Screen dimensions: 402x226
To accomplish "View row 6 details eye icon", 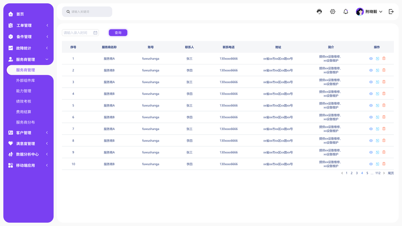I will click(x=371, y=118).
